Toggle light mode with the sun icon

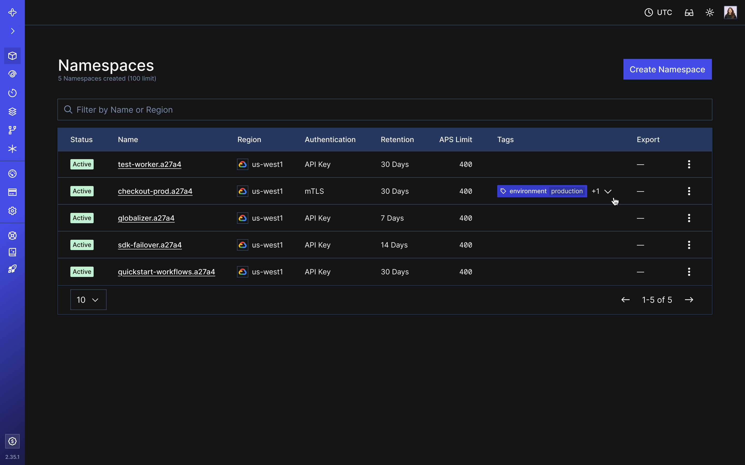tap(710, 12)
